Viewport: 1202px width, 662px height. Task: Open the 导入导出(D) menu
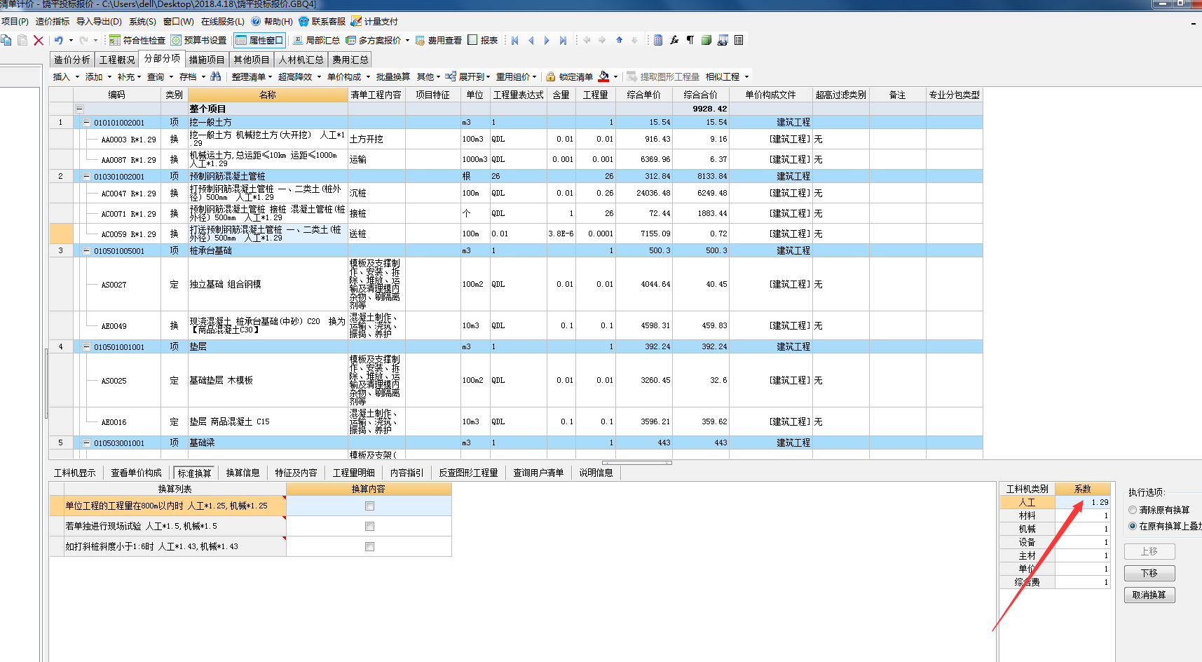[x=99, y=22]
